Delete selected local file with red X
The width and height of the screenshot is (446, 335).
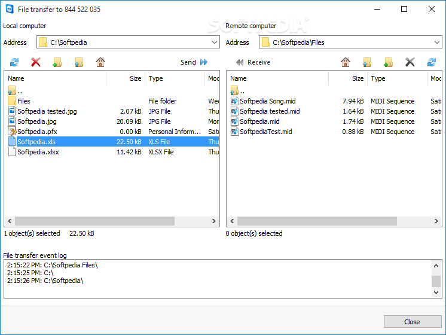pyautogui.click(x=35, y=62)
